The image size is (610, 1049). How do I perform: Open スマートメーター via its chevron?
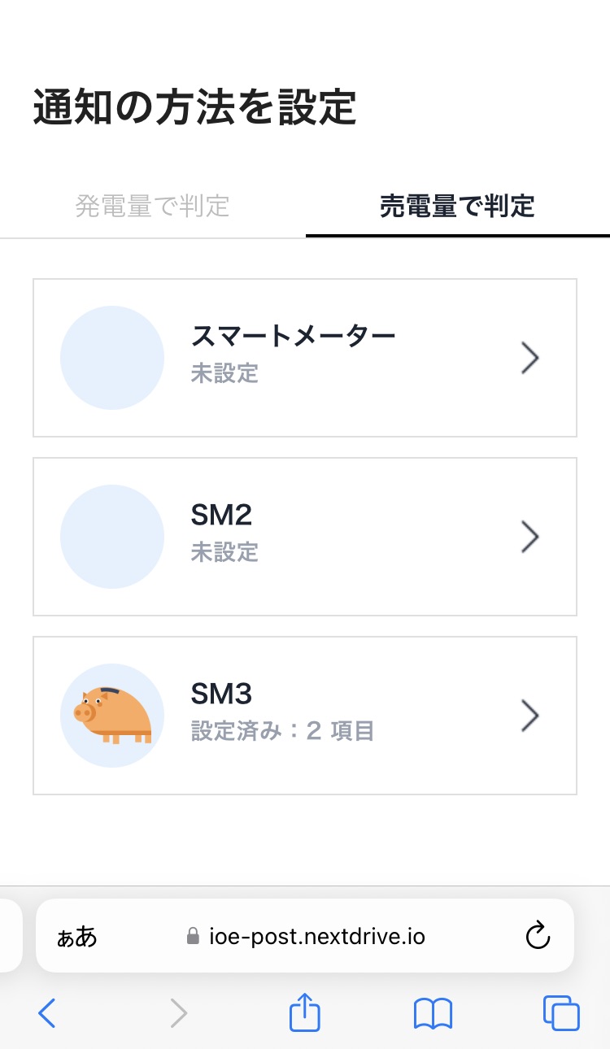point(530,358)
